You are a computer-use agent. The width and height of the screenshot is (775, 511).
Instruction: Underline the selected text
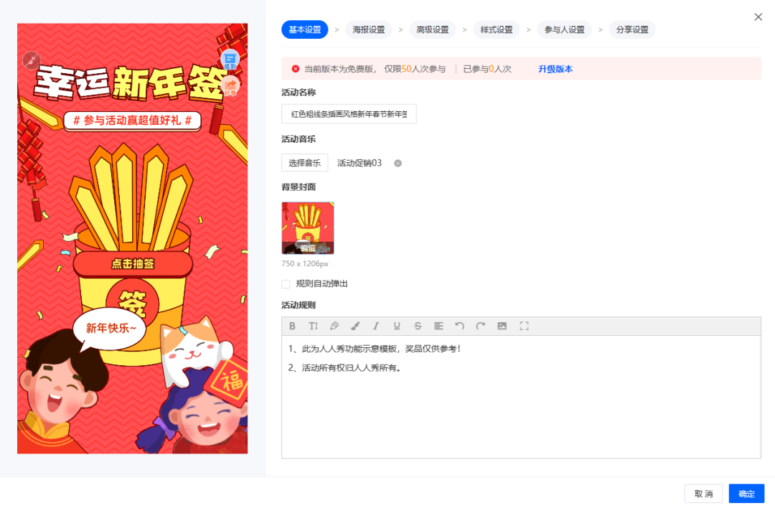pos(396,326)
